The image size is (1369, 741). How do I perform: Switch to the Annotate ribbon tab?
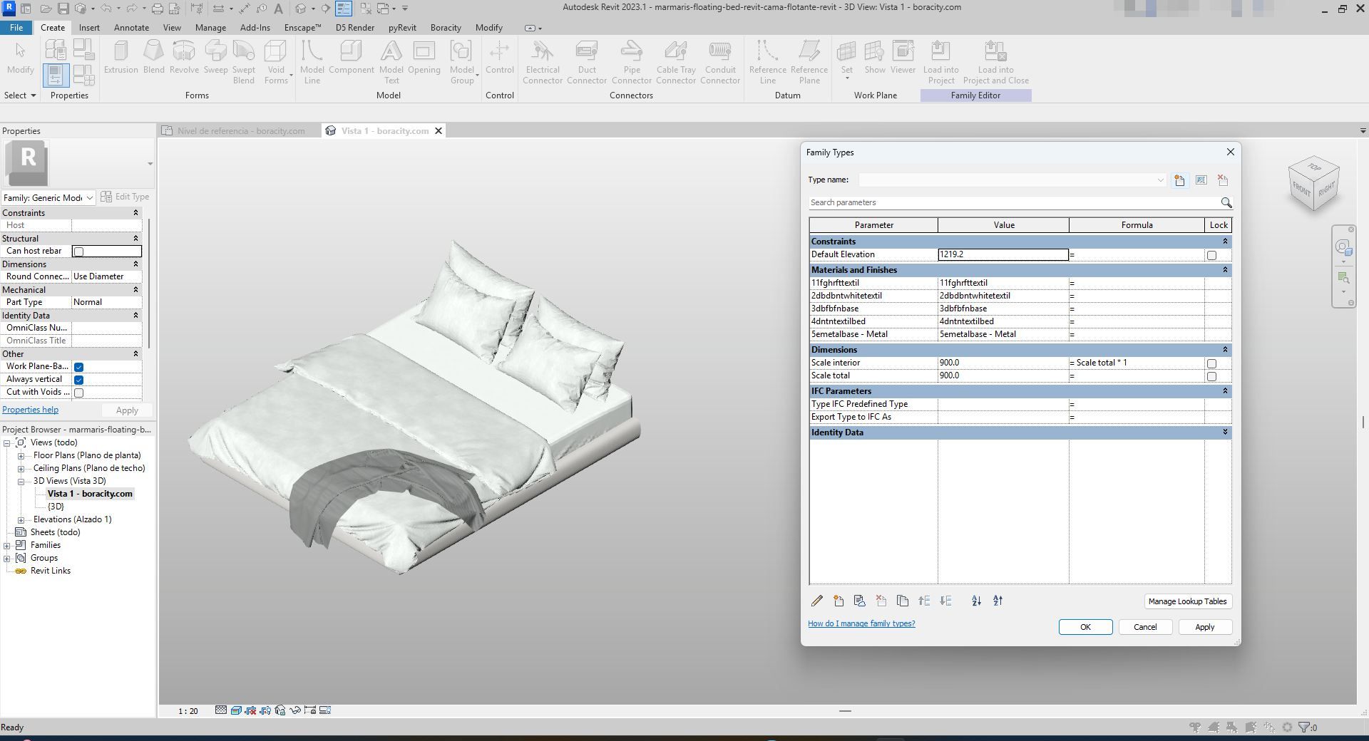coord(132,28)
